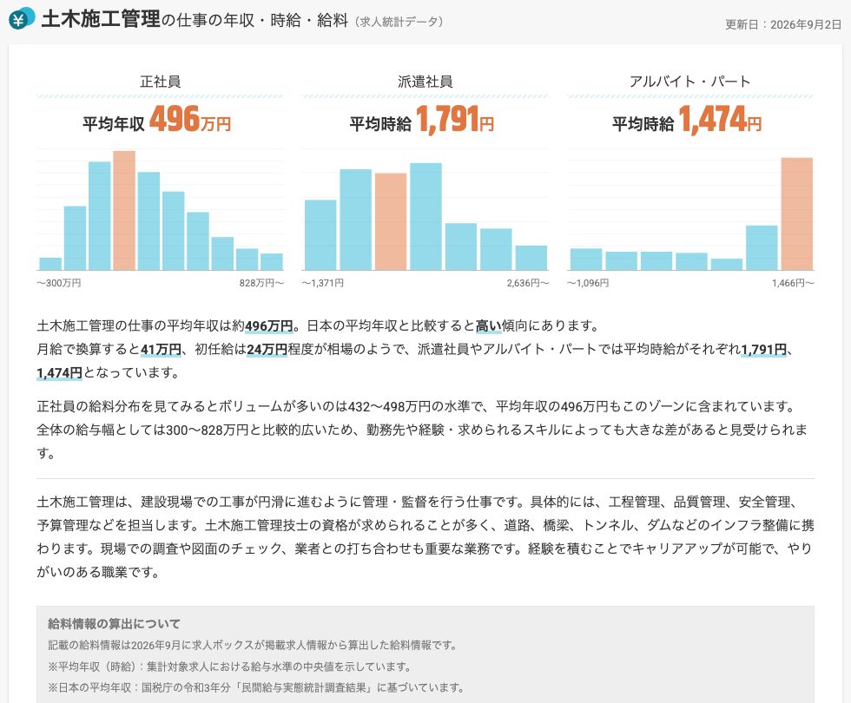The height and width of the screenshot is (703, 851).
Task: Click the leftmost blue bar in the 派遣社員 chart
Action: 320,235
